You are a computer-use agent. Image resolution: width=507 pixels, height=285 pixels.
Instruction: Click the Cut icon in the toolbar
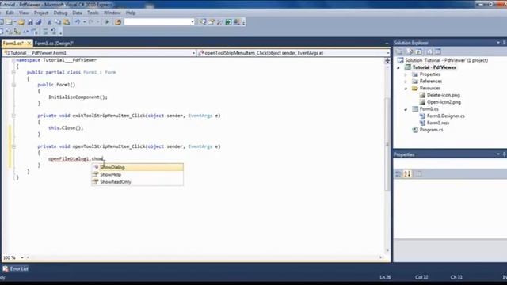coord(49,22)
